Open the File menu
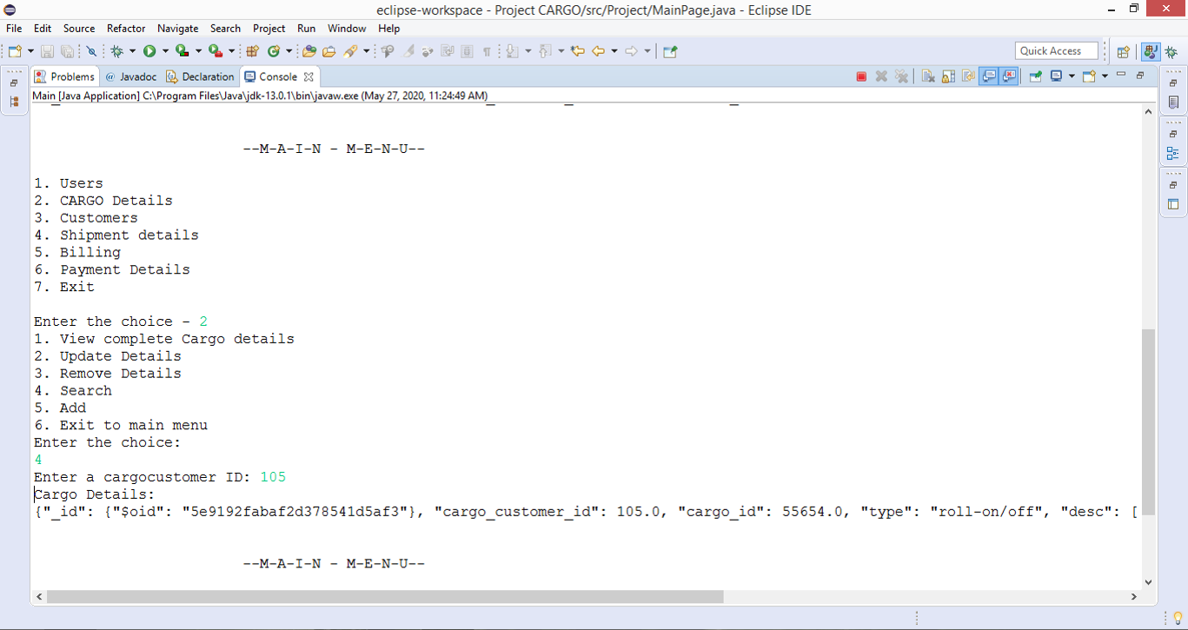 point(14,28)
